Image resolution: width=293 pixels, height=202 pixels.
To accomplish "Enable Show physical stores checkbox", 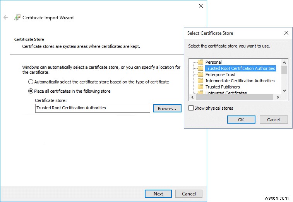I will (x=191, y=108).
